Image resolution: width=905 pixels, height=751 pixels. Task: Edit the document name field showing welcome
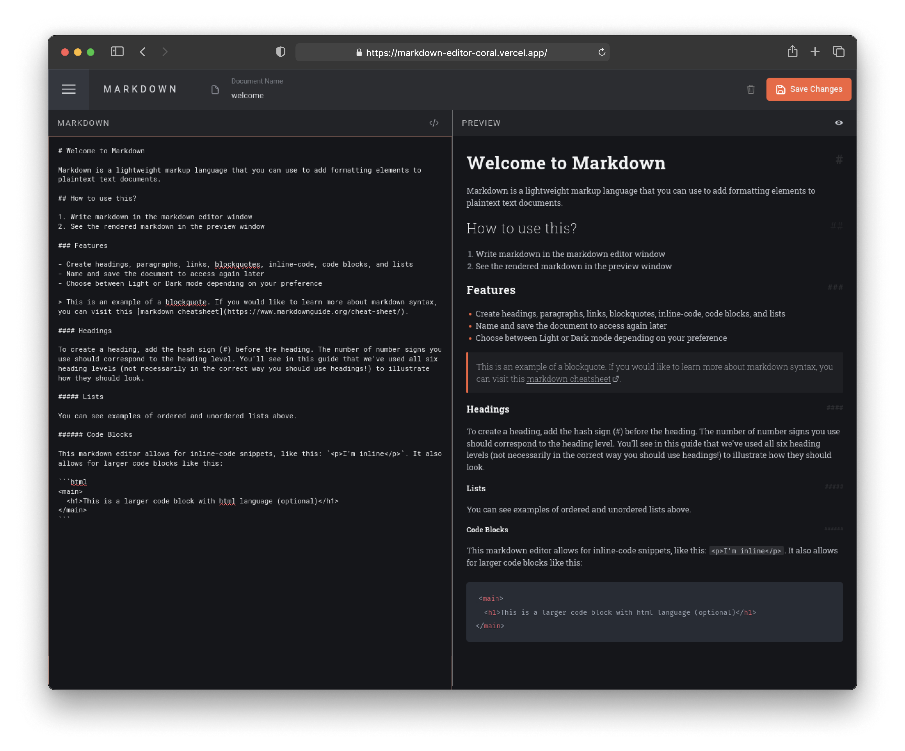coord(247,95)
